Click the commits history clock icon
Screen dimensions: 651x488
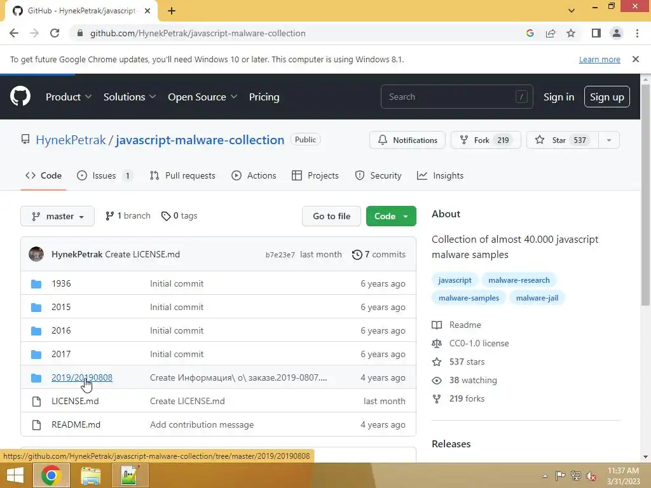[357, 254]
